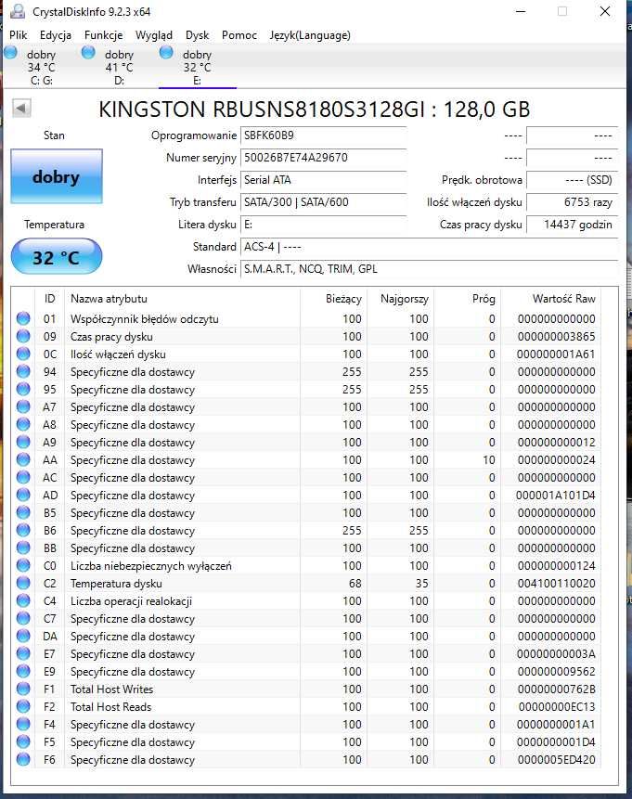Click status orb of attribute F1 row
The image size is (632, 799).
(23, 689)
